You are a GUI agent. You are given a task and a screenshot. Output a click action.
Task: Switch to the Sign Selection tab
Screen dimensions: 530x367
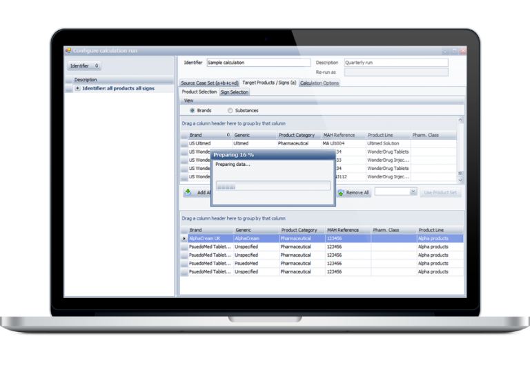pos(235,92)
